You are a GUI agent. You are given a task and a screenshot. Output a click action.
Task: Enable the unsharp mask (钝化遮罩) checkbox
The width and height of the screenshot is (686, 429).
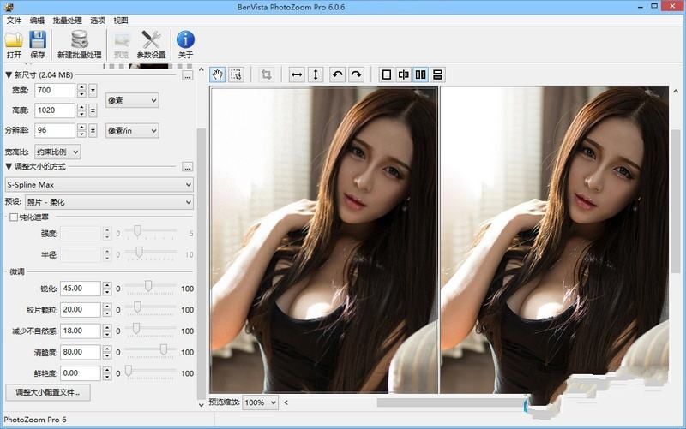tap(13, 217)
